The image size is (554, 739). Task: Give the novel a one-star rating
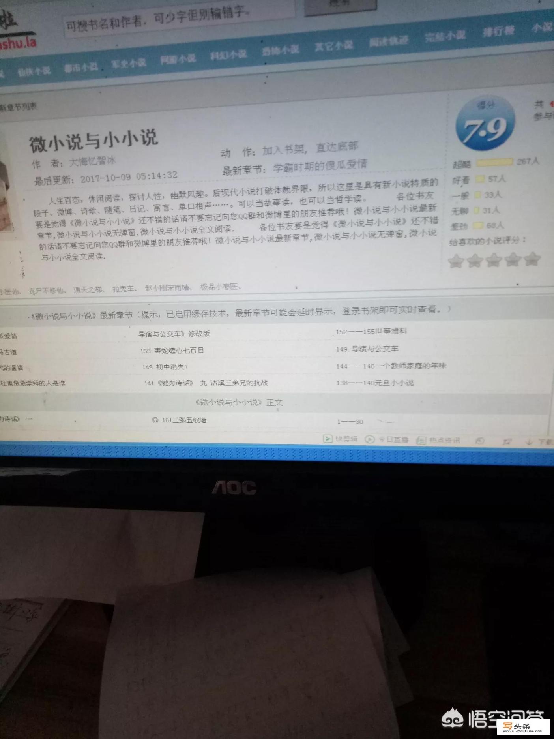456,261
